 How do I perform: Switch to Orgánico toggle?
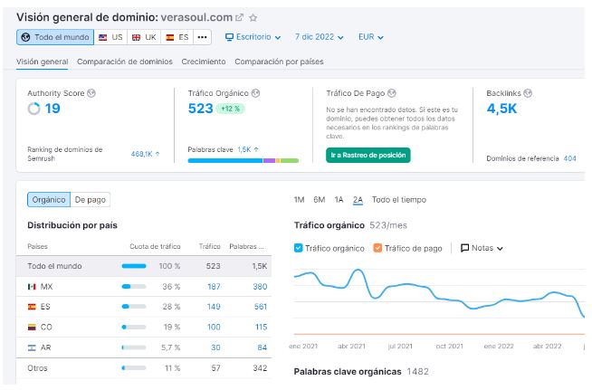pyautogui.click(x=49, y=200)
